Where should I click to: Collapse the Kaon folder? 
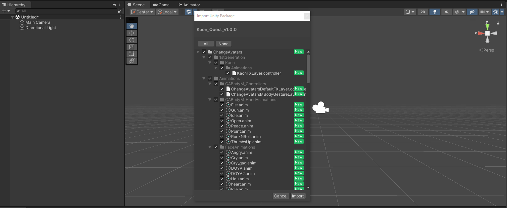tap(210, 63)
